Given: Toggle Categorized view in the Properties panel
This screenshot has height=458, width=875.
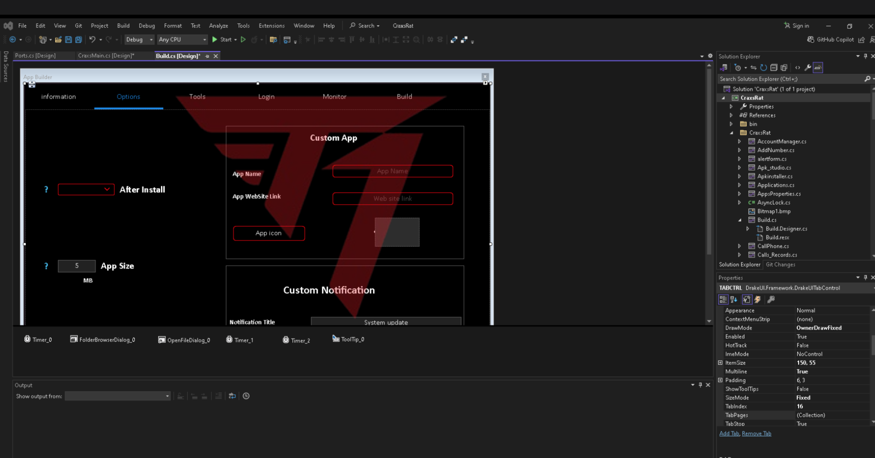Looking at the screenshot, I should [x=723, y=300].
